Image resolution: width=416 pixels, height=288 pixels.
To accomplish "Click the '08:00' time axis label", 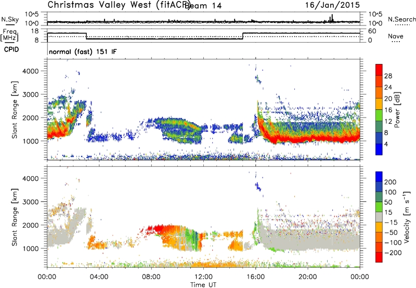I will click(151, 277).
